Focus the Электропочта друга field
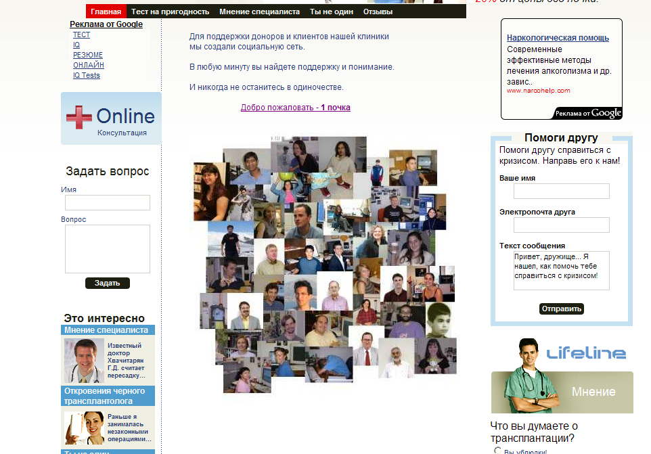The image size is (651, 454). 561,225
